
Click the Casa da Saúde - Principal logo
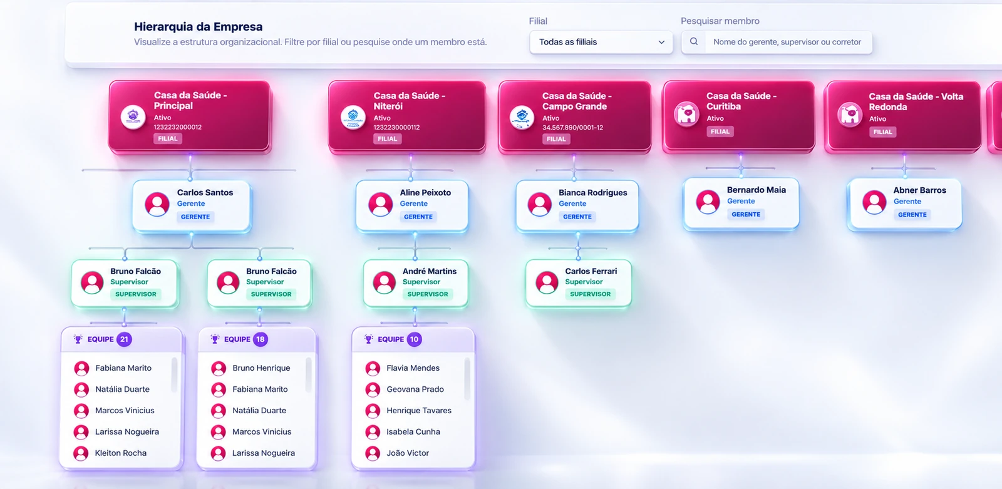tap(133, 116)
